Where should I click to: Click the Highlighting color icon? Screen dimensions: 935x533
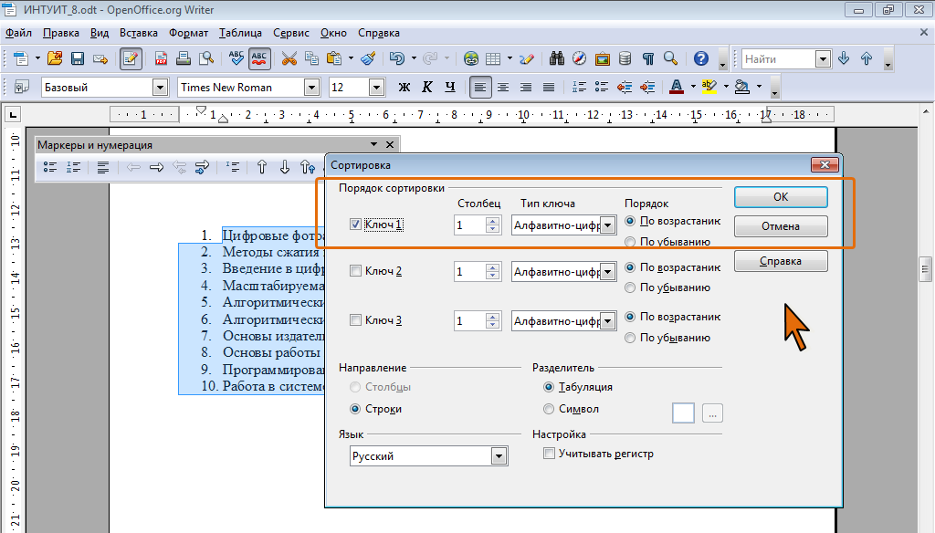point(709,88)
